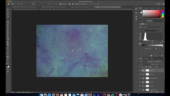
Task: Select the Rectangular Marquee tool
Action: 8,12
